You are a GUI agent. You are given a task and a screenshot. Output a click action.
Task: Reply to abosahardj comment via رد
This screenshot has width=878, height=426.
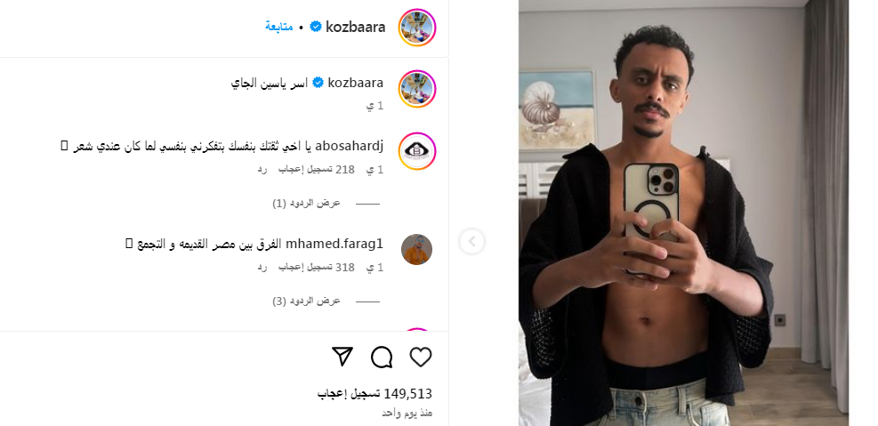[262, 169]
